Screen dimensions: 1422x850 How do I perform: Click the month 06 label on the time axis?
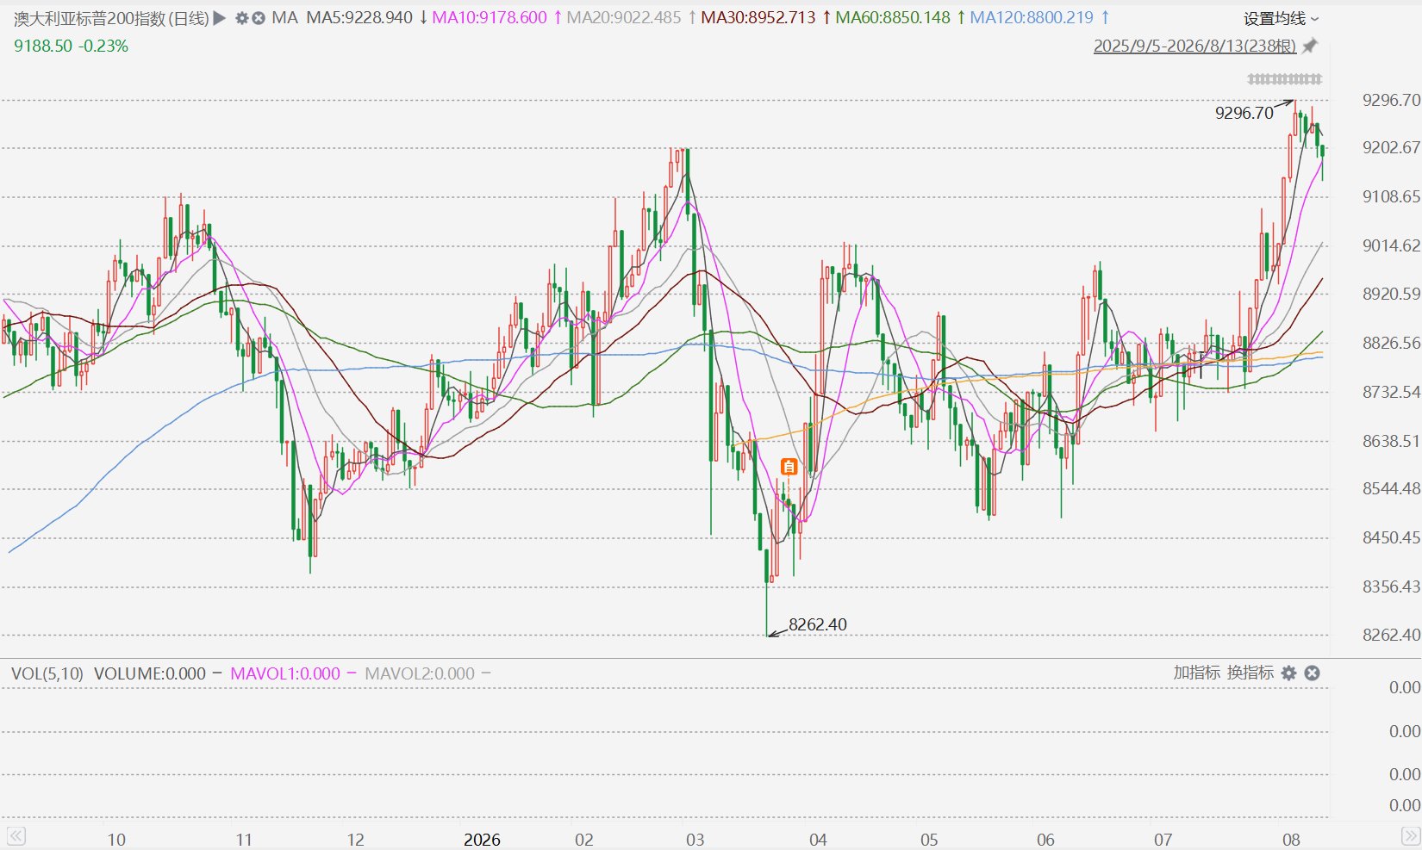click(1045, 840)
